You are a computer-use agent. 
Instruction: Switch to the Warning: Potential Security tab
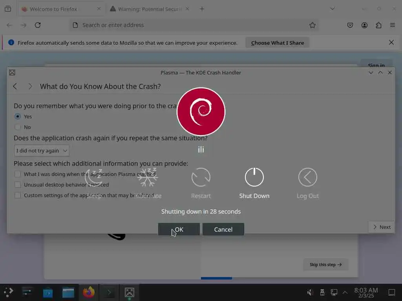[150, 9]
